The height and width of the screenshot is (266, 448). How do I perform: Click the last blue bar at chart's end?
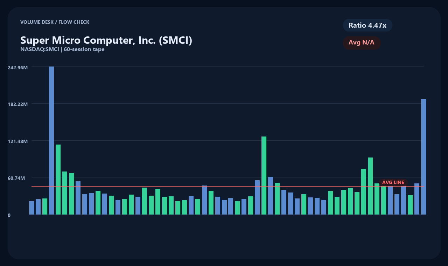coord(423,157)
